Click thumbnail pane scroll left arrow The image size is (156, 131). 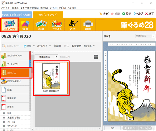coord(36,129)
